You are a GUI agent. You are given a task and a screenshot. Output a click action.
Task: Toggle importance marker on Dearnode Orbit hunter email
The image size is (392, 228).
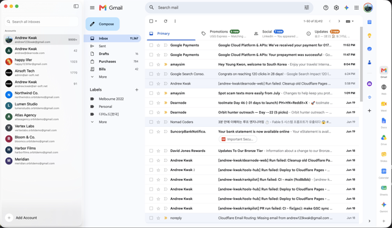click(x=165, y=112)
